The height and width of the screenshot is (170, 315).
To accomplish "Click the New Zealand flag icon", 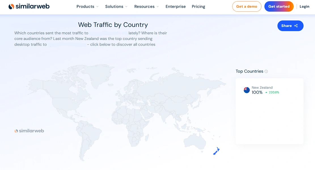I will [x=247, y=90].
